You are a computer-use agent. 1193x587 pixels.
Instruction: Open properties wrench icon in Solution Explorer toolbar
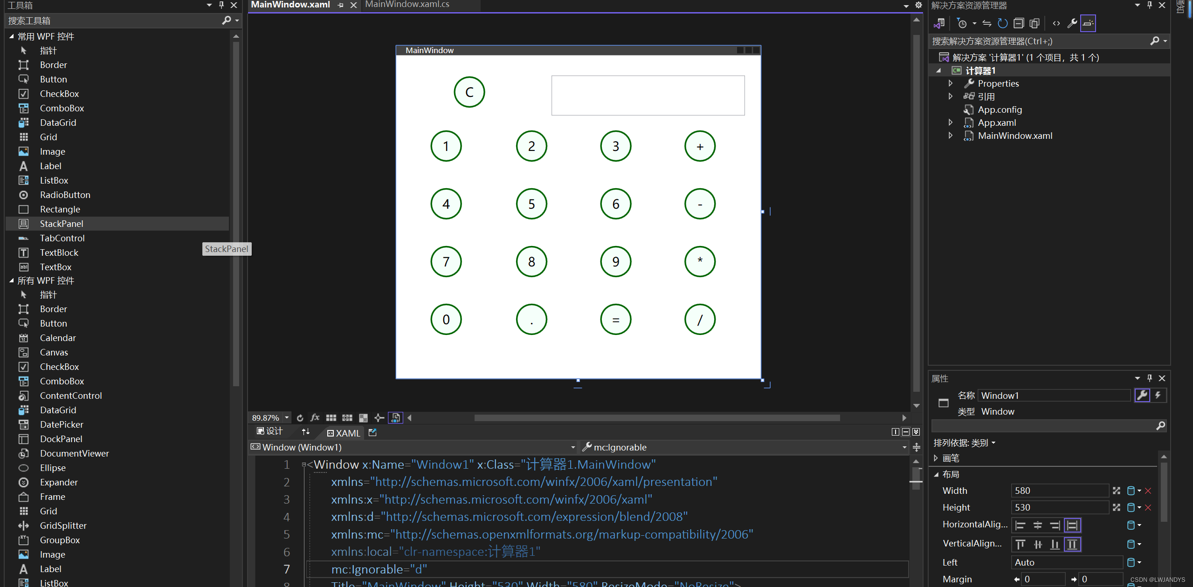tap(1072, 23)
